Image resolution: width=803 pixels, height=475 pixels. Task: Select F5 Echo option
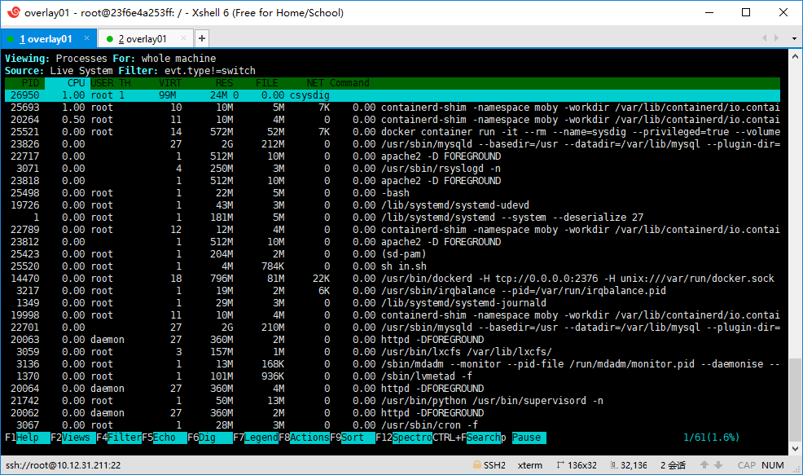pyautogui.click(x=165, y=438)
